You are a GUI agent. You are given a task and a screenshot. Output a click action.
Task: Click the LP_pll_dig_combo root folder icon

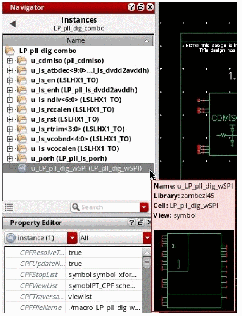coord(10,51)
